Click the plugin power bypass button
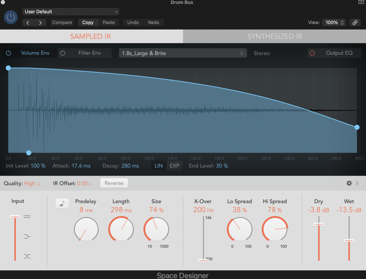 [x=11, y=17]
